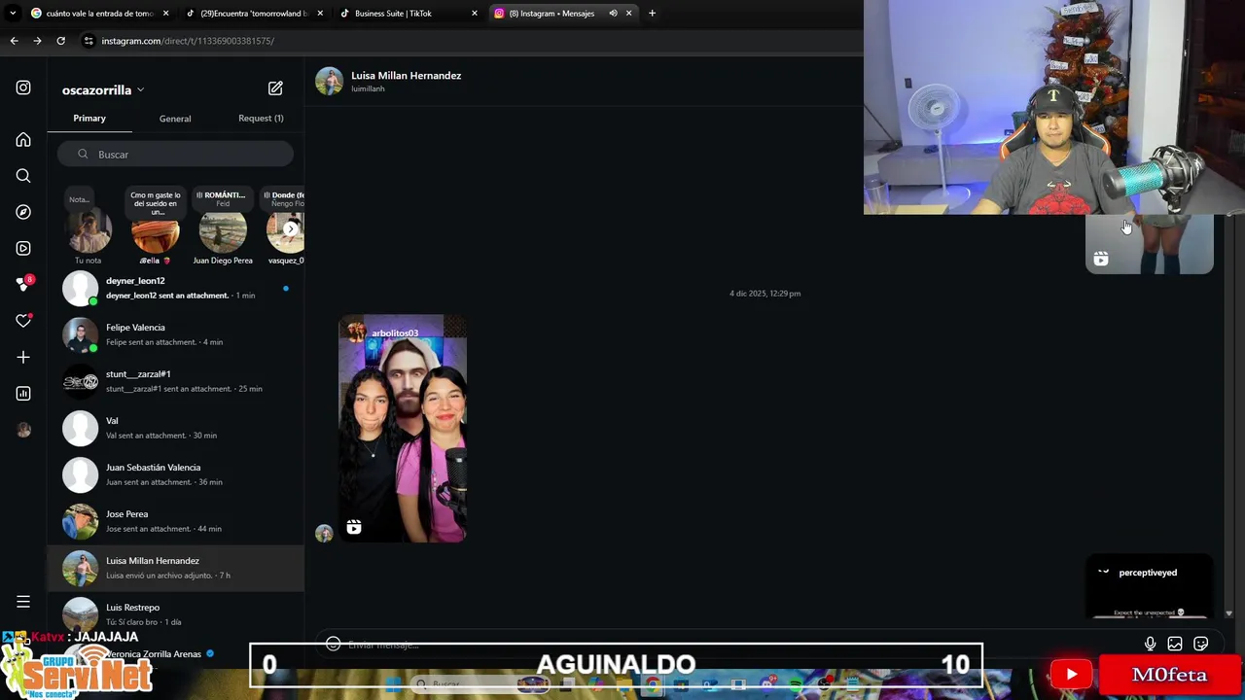Open the Request (1) tab
The height and width of the screenshot is (700, 1245).
coord(261,119)
